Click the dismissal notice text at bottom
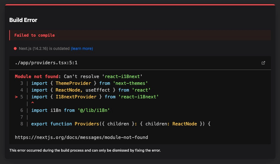This screenshot has width=280, height=164. click(x=85, y=150)
